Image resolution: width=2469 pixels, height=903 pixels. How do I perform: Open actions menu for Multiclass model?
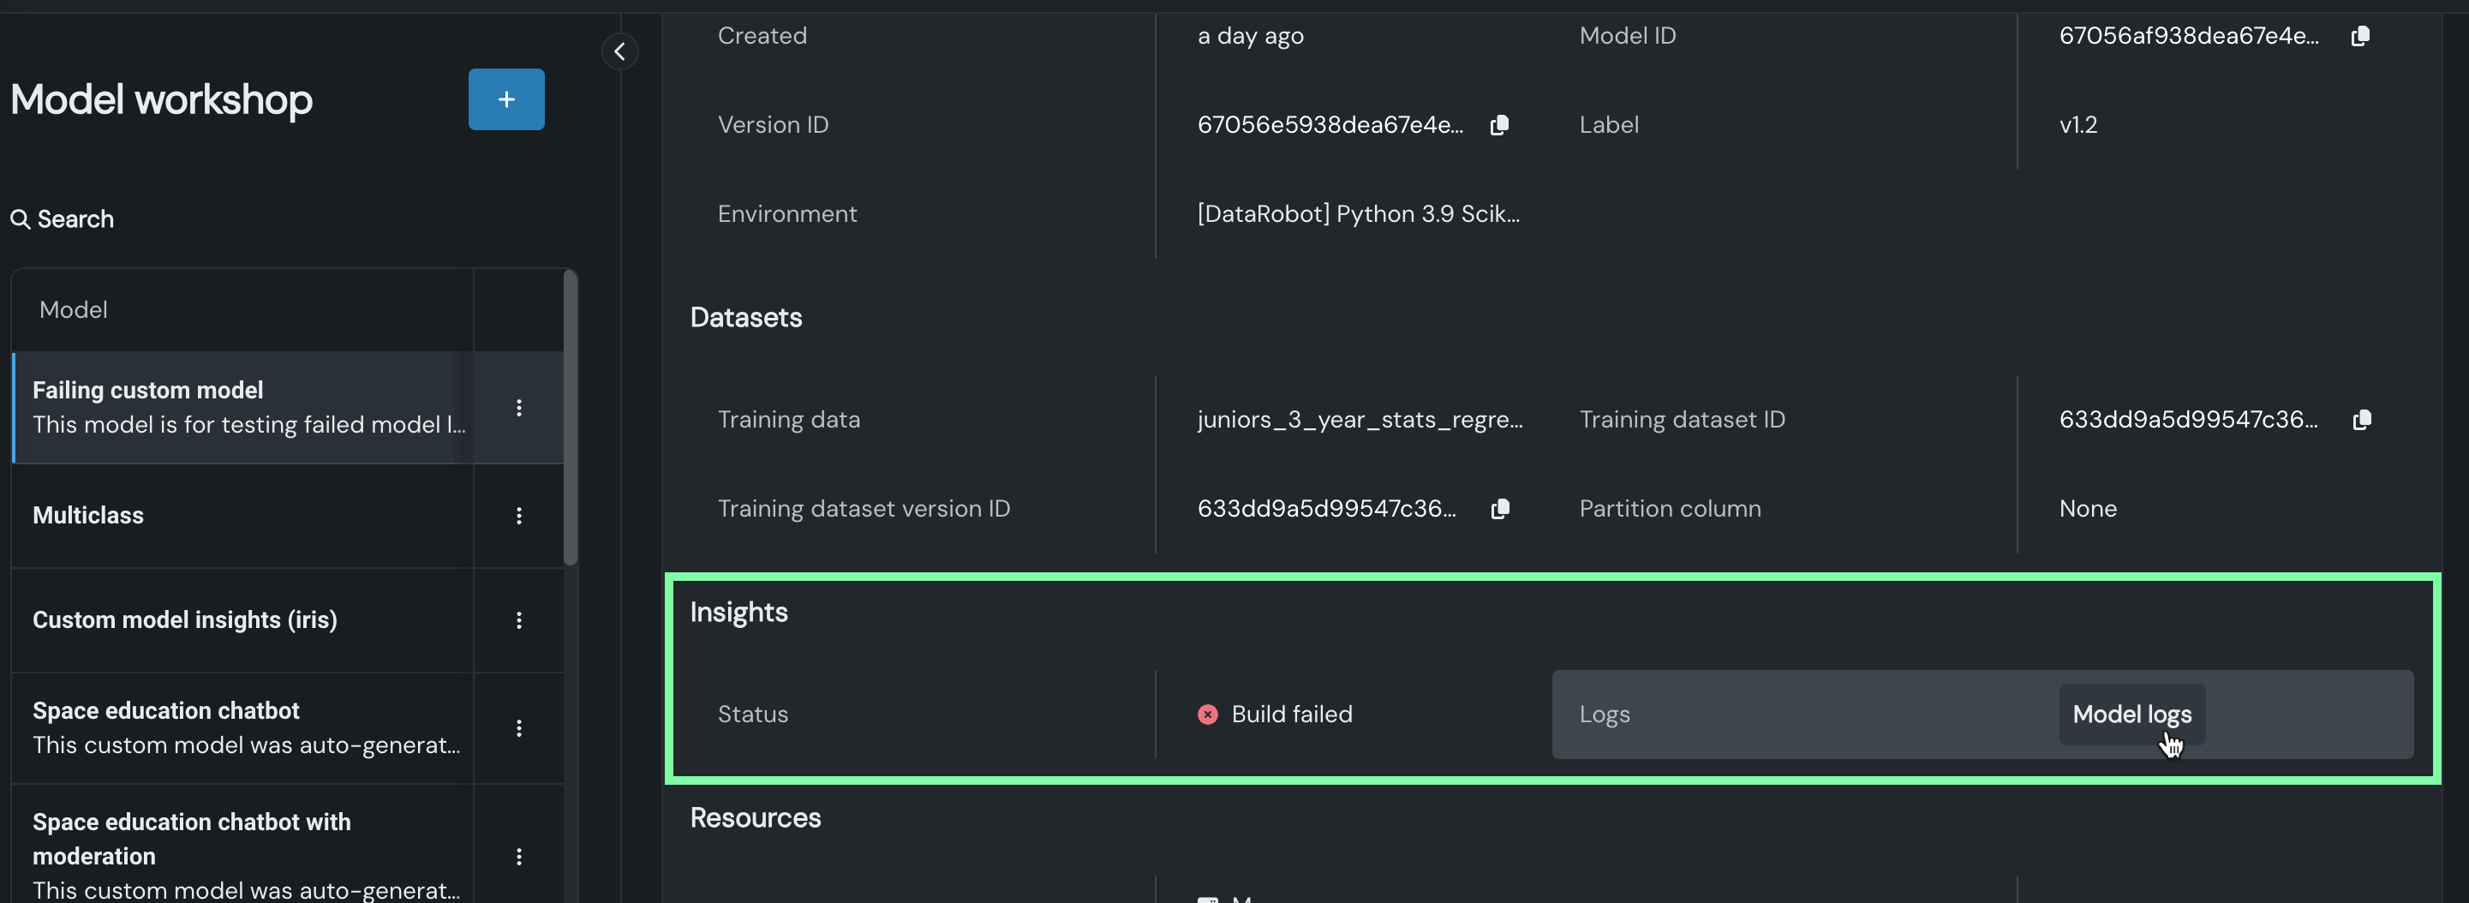tap(518, 517)
